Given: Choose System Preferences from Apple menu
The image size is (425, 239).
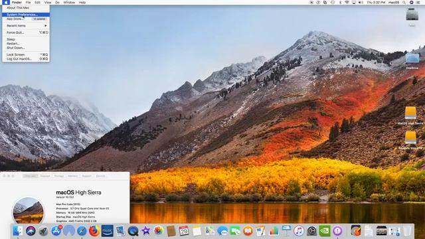Looking at the screenshot, I should pos(26,15).
